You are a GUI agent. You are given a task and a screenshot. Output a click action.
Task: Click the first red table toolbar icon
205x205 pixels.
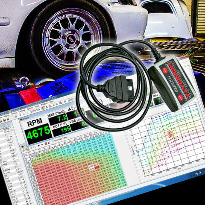click(x=46, y=143)
